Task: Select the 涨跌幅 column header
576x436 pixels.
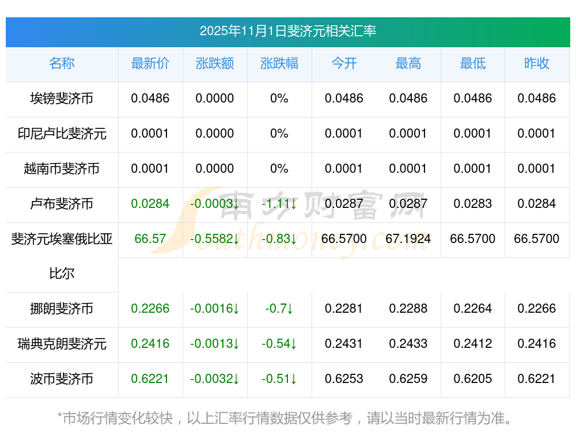Action: (279, 63)
